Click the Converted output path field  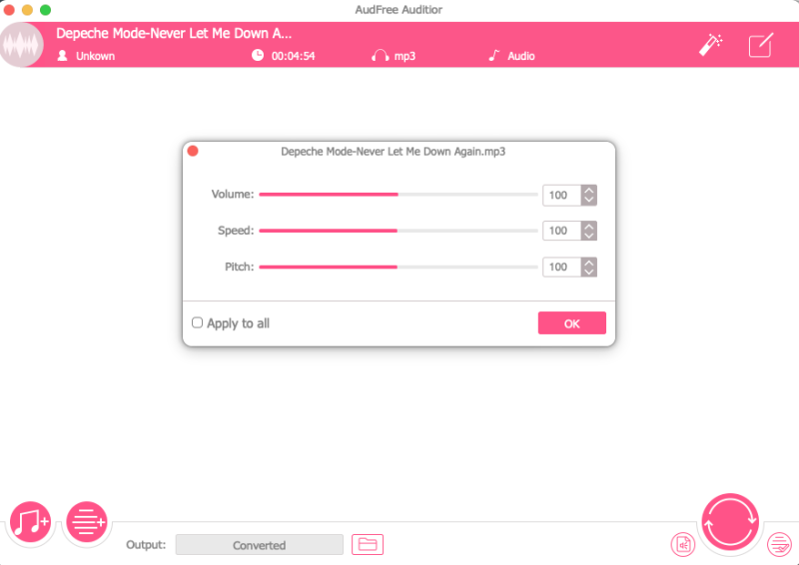pyautogui.click(x=260, y=545)
